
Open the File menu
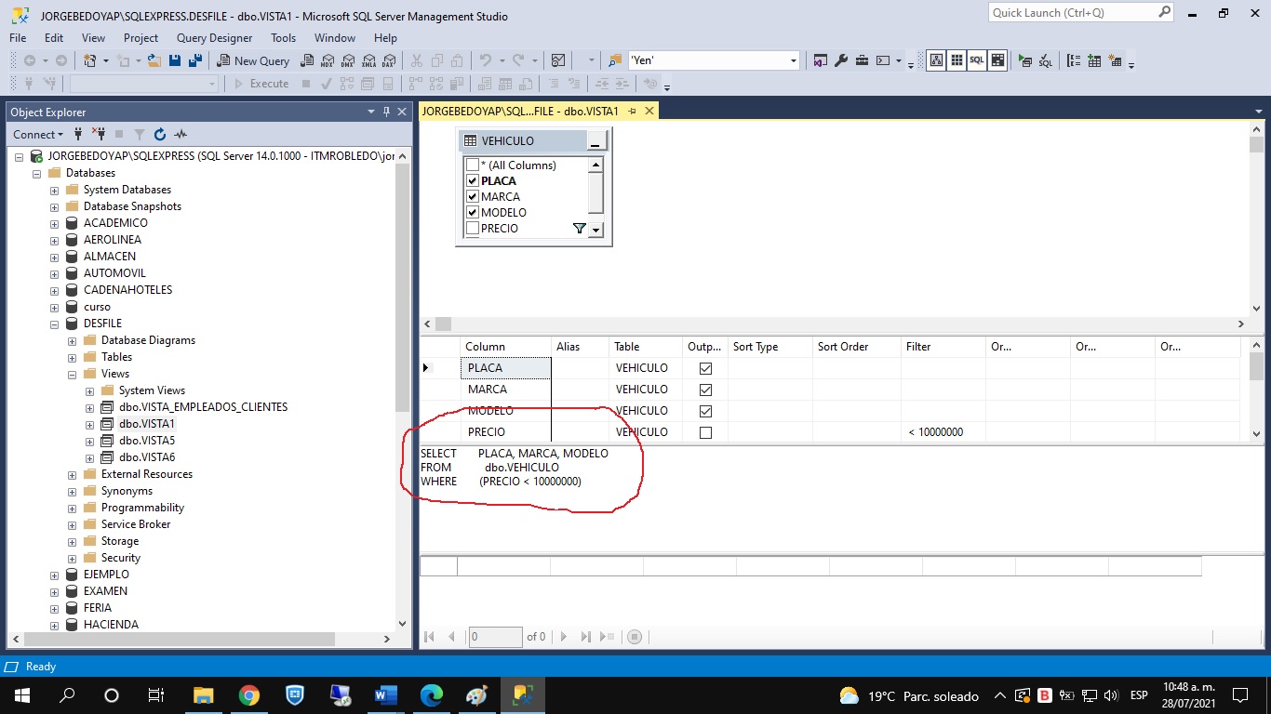point(18,38)
